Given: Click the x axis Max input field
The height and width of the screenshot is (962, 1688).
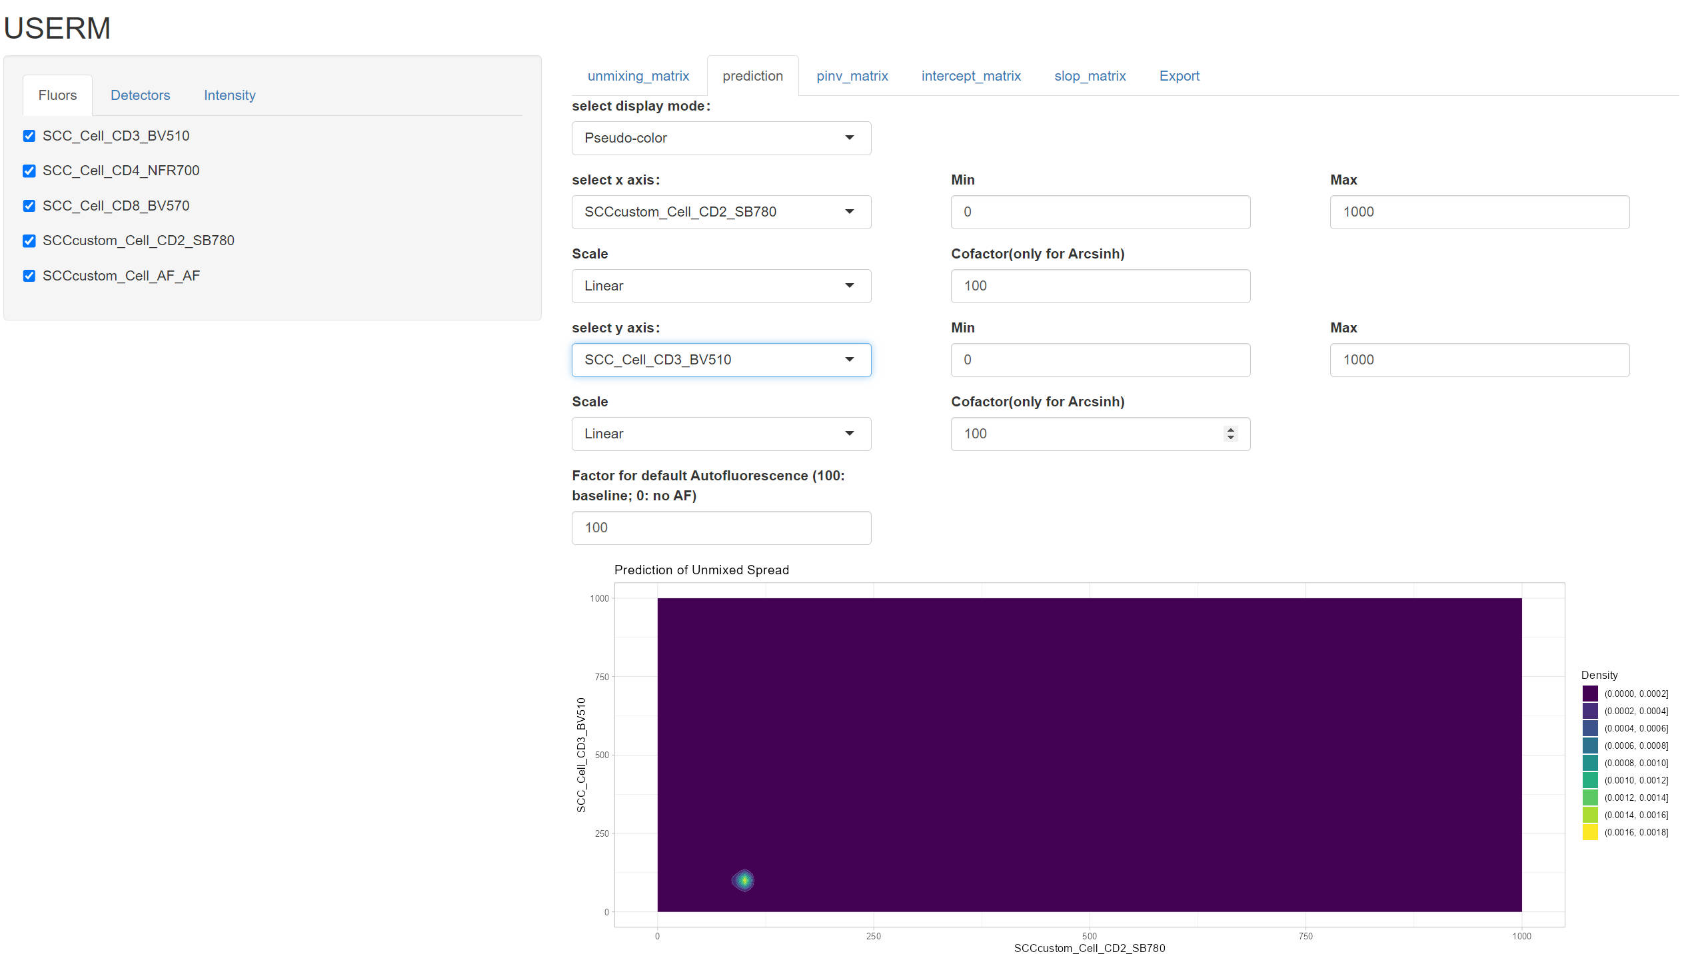Looking at the screenshot, I should (1479, 212).
